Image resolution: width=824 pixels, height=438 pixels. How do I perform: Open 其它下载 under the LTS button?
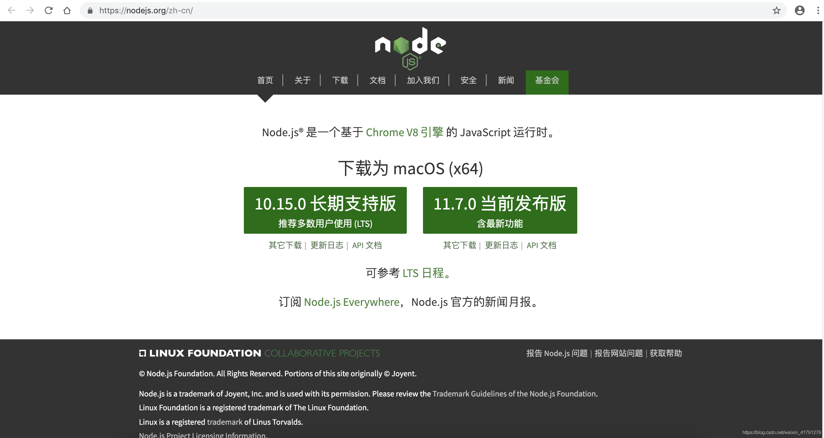click(x=285, y=245)
